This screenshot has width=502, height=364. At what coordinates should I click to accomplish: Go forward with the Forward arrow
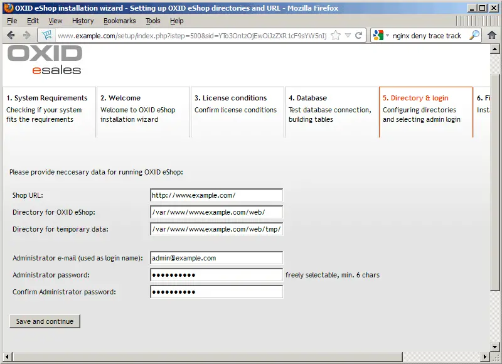(26, 35)
